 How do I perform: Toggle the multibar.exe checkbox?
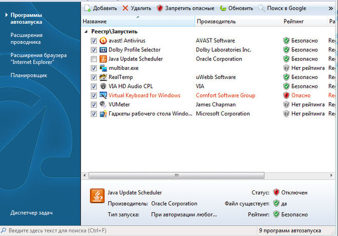pyautogui.click(x=94, y=68)
